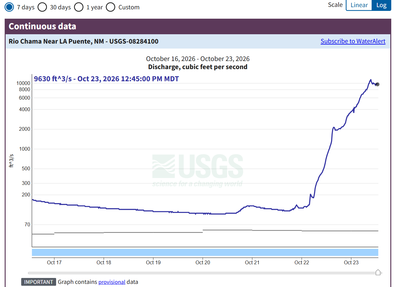Pick the Custom time range option
Viewport: 395px width, 287px height.
pos(111,7)
